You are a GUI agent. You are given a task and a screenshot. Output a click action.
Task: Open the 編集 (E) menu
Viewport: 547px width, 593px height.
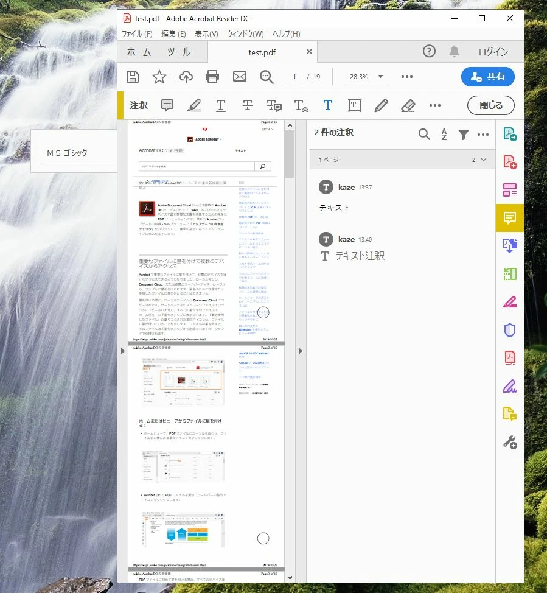(173, 34)
